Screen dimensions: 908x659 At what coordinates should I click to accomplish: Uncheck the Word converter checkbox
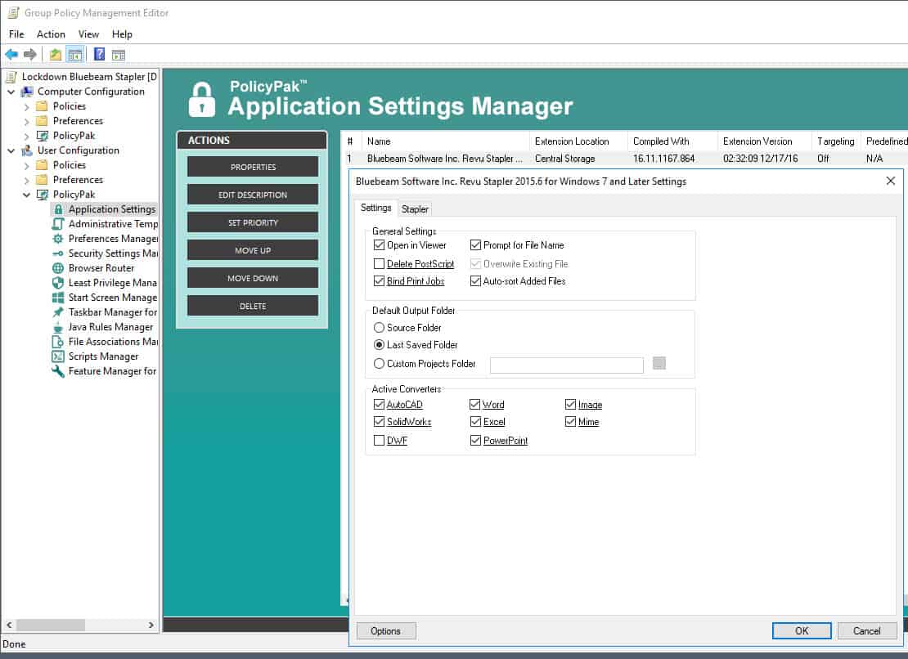click(474, 405)
